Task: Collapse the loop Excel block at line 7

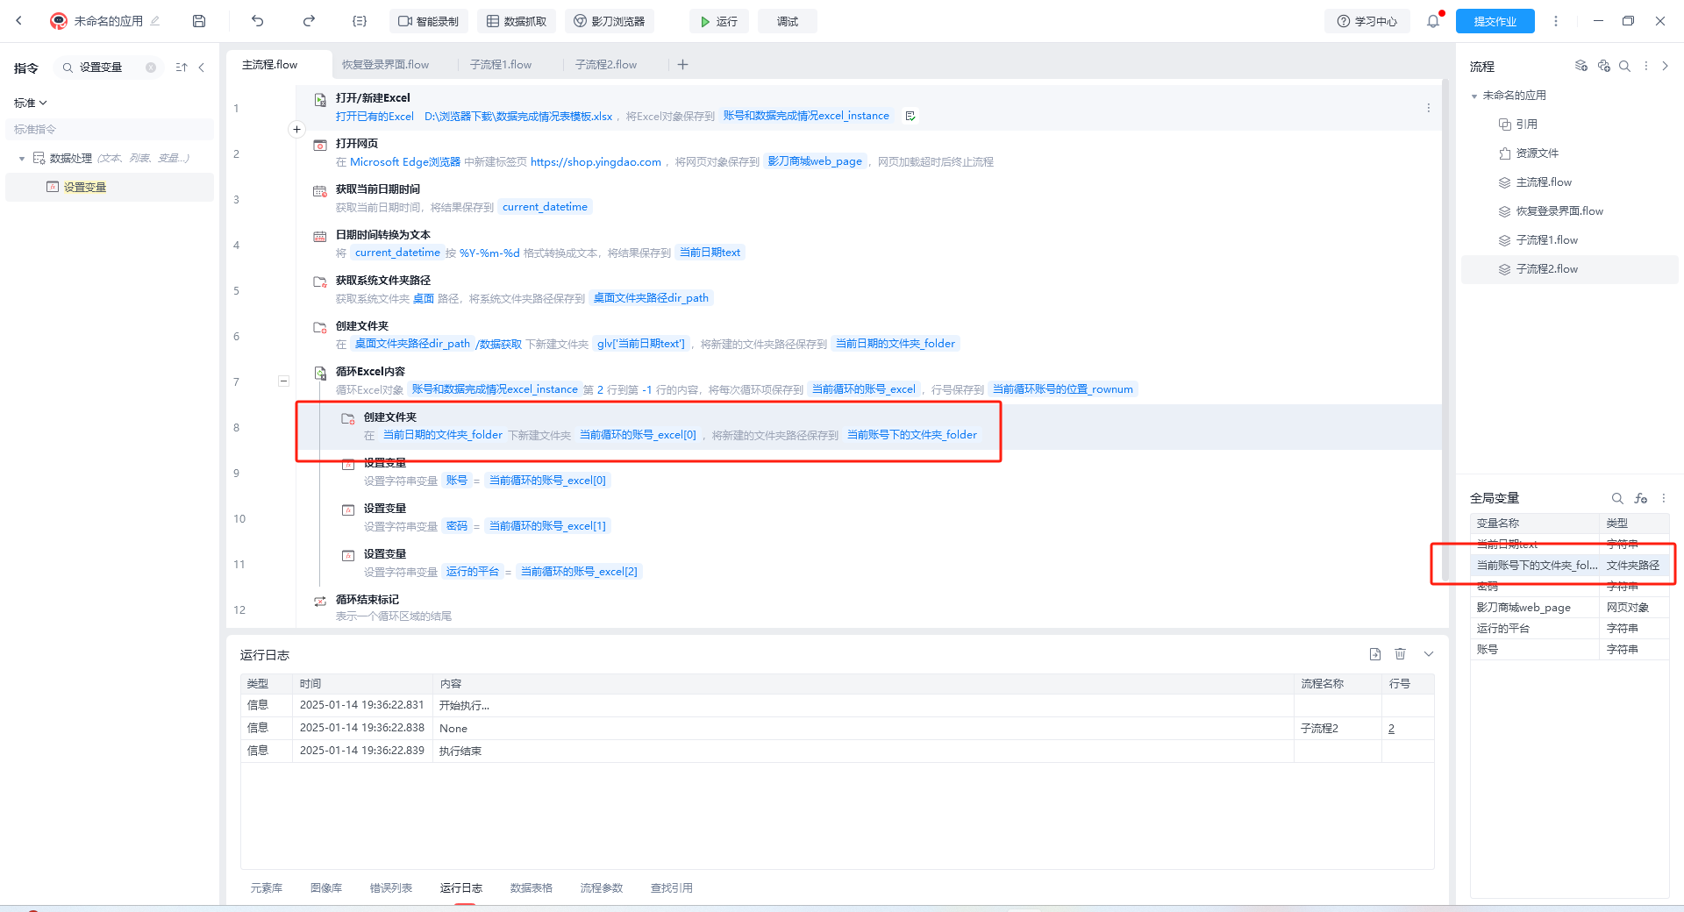Action: point(283,381)
